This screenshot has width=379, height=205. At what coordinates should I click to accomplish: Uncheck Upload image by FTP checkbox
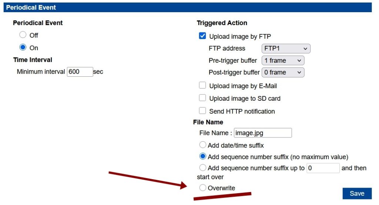point(202,36)
